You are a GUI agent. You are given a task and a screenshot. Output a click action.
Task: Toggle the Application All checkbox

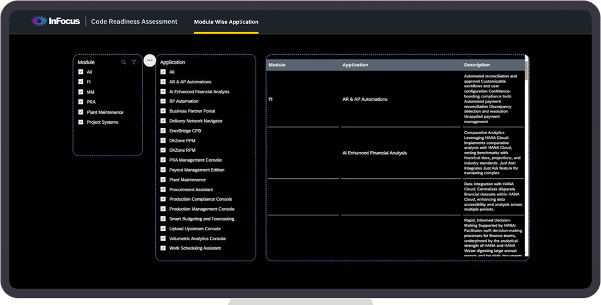[x=163, y=72]
